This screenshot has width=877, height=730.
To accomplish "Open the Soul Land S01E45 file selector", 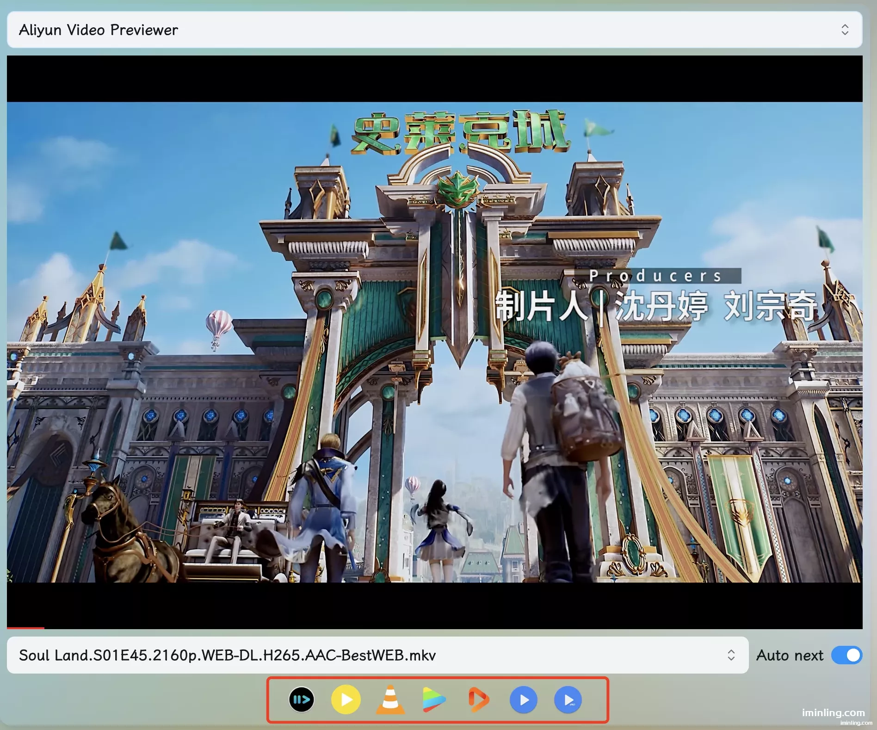I will pyautogui.click(x=377, y=655).
